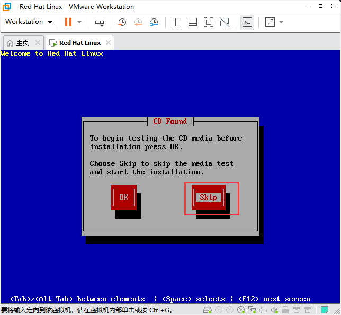Open the Workstation menu

coord(29,22)
